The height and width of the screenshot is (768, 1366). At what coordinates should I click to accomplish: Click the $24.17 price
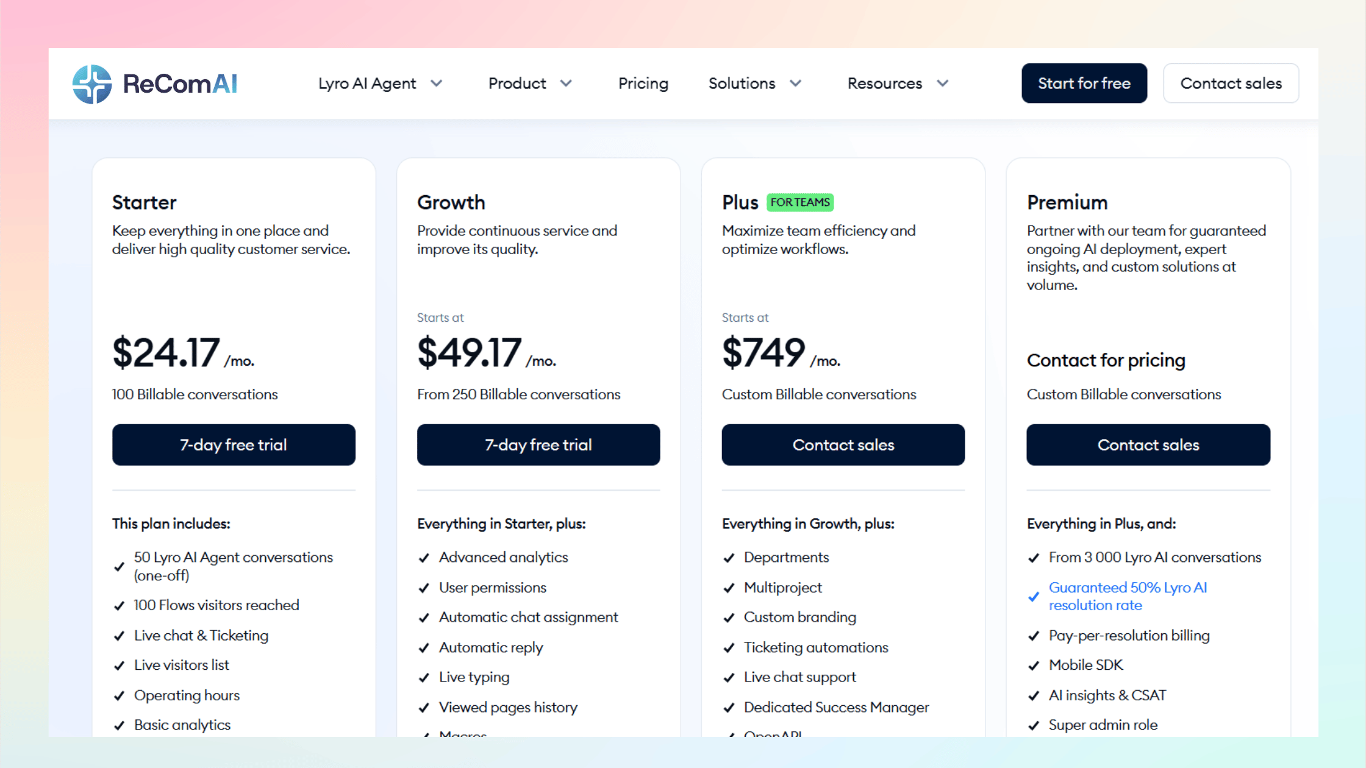(166, 353)
